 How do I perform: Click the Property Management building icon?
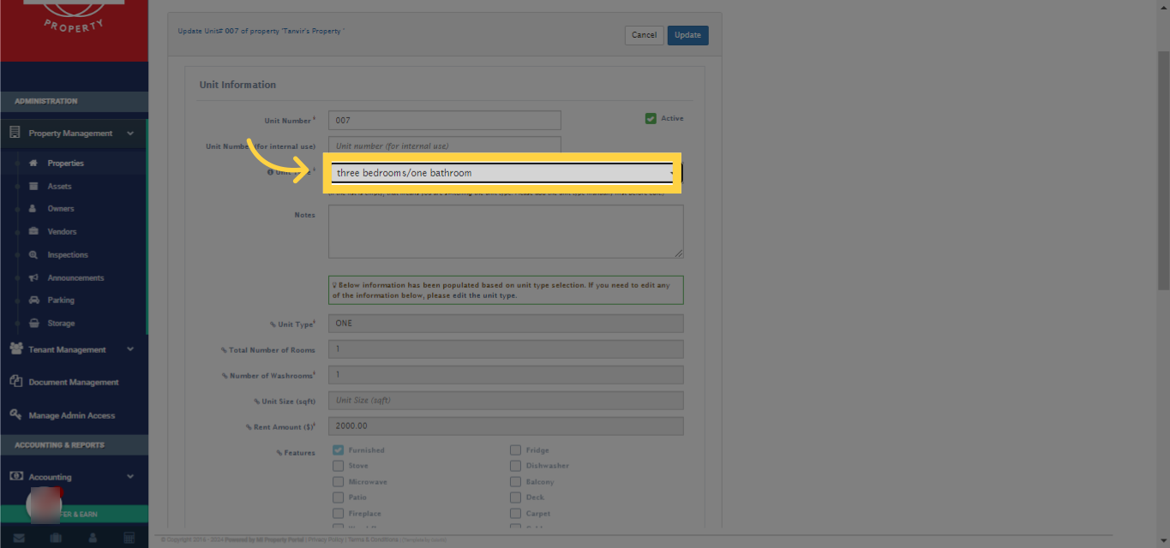(15, 133)
